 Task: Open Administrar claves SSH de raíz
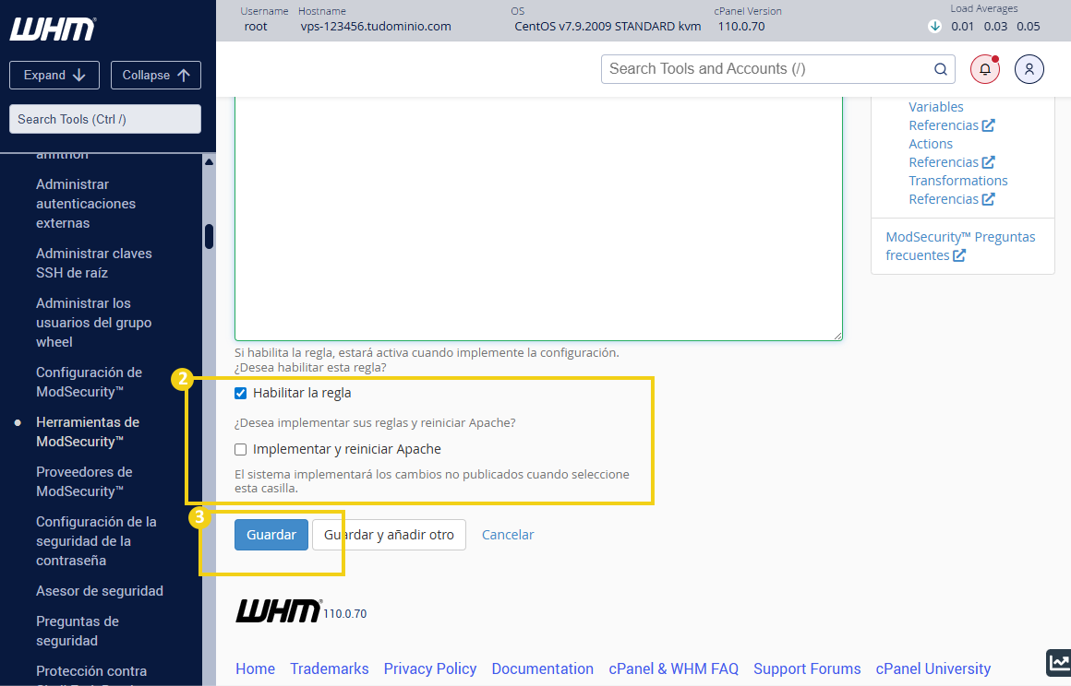point(94,263)
